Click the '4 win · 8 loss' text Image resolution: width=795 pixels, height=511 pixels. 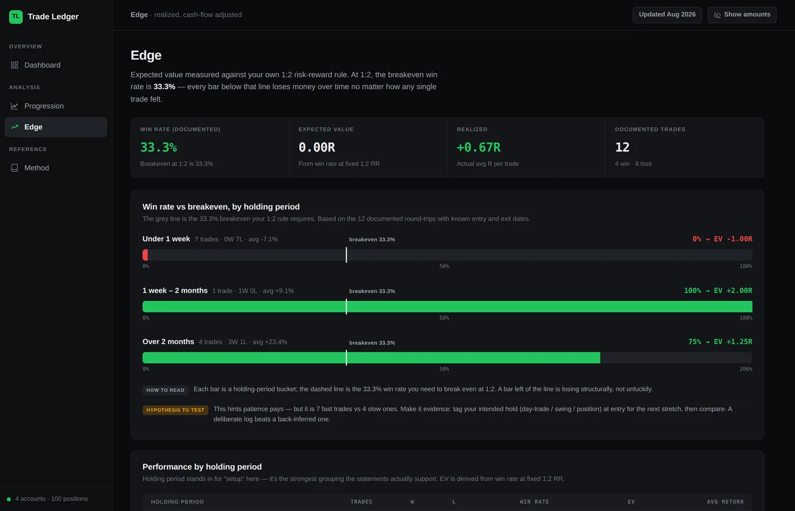point(633,164)
